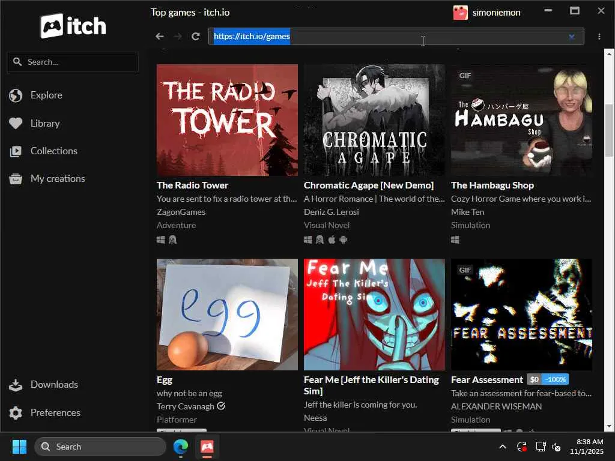Screen dimensions: 615x461
Task: Visit Mike Ten author page
Action: tap(467, 212)
